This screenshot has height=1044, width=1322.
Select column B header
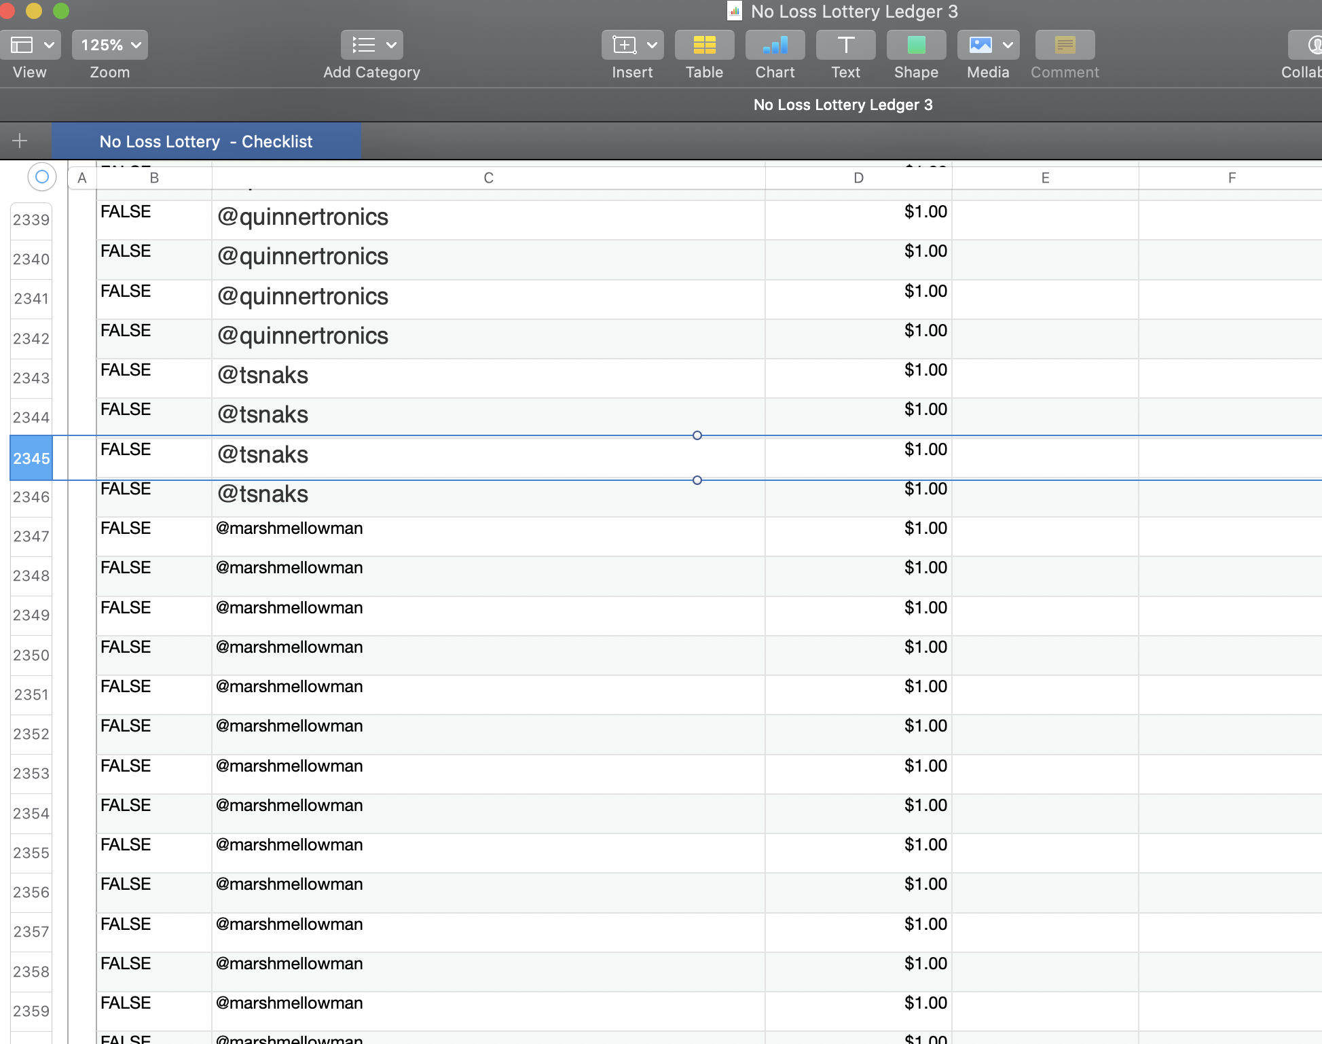coord(154,178)
